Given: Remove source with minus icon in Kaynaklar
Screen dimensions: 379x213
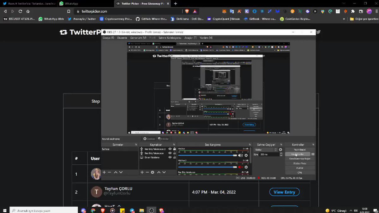Looking at the screenshot, I should point(147,172).
